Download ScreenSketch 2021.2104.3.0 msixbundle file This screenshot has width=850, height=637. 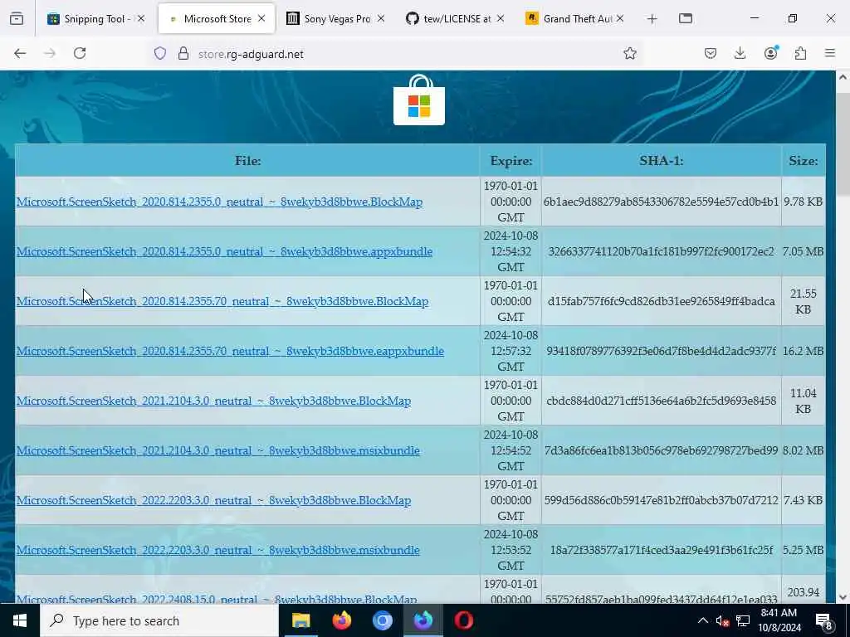[218, 450]
